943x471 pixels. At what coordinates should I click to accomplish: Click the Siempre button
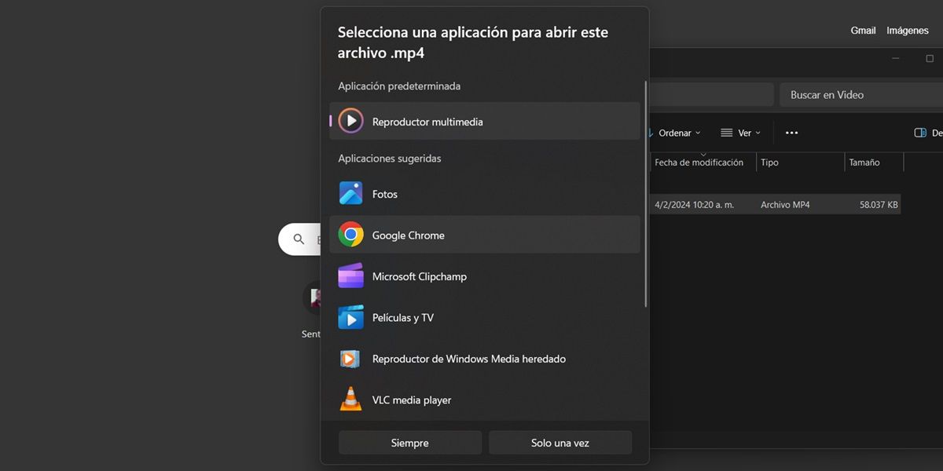pos(410,443)
